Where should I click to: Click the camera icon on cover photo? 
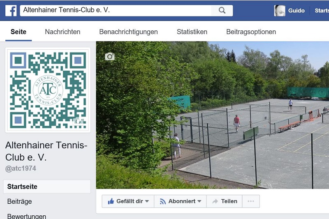coord(110,56)
